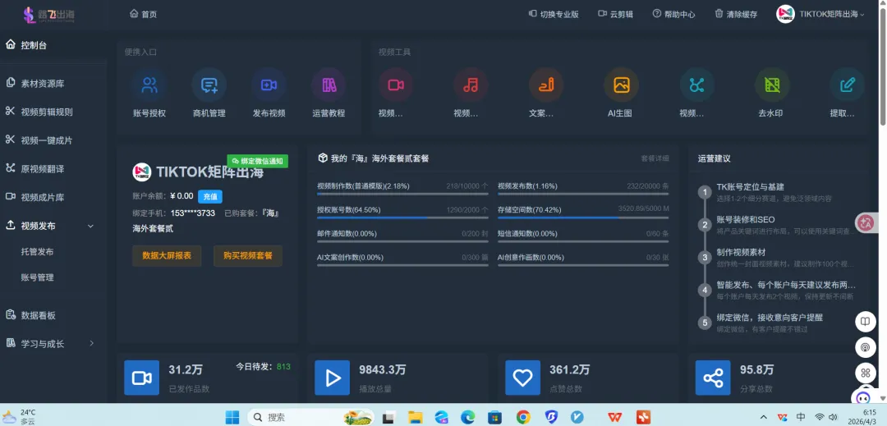Image resolution: width=887 pixels, height=426 pixels.
Task: Click the floating translate bubble icon
Action: click(x=866, y=222)
